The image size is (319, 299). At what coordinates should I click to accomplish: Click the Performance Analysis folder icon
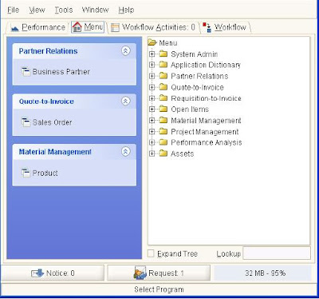click(163, 142)
